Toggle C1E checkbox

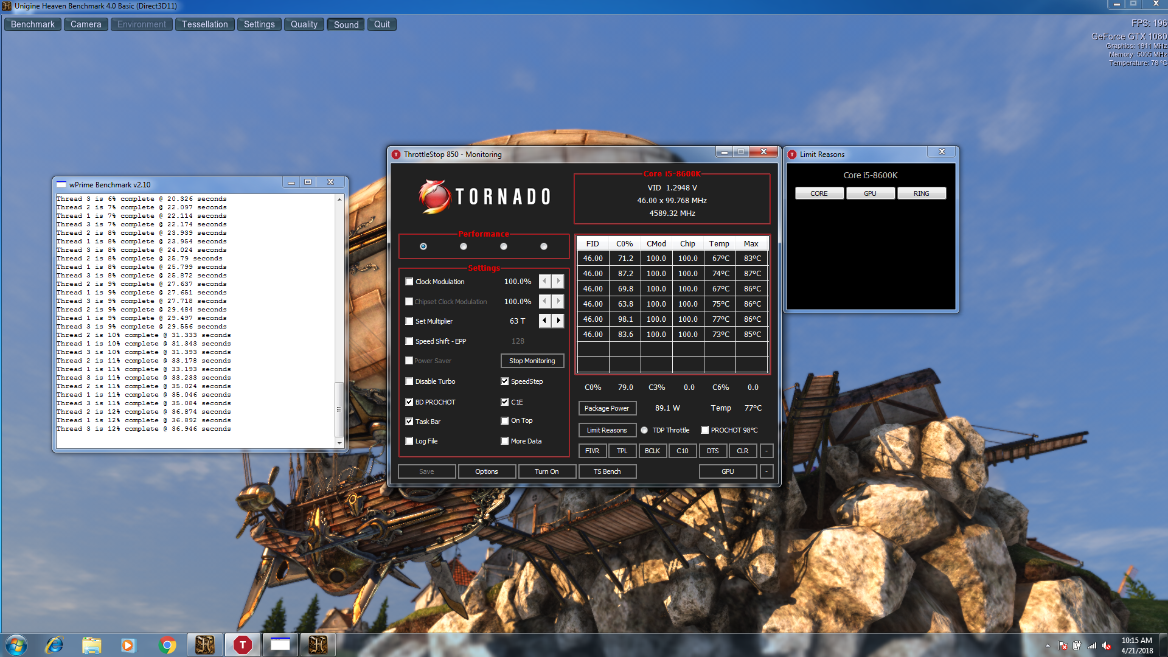pyautogui.click(x=505, y=402)
